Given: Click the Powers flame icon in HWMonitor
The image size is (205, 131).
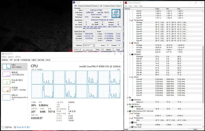Looking at the screenshot, I should pos(132,43).
